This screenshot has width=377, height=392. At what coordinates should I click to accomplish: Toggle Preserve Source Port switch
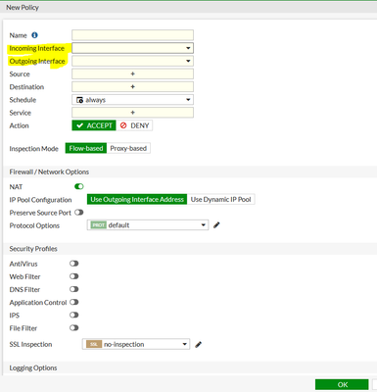click(79, 213)
